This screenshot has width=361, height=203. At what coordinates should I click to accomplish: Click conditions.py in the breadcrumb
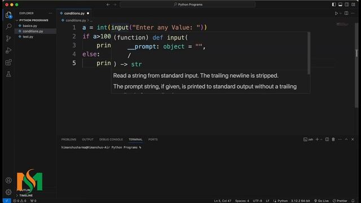pos(76,20)
